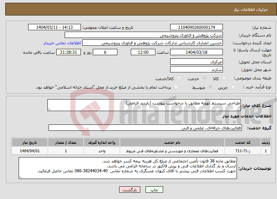Click the row number cell 1

pyautogui.click(x=265, y=151)
